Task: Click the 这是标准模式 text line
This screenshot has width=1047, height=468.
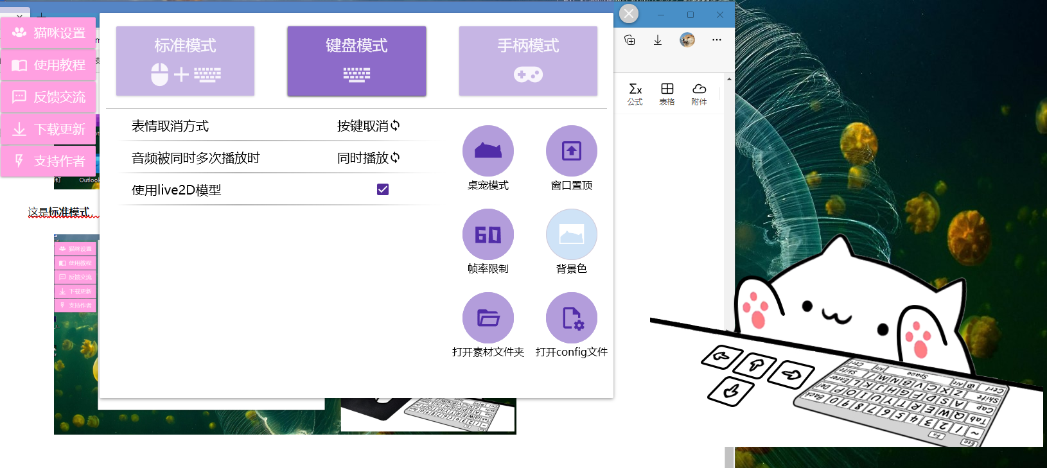Action: click(59, 212)
